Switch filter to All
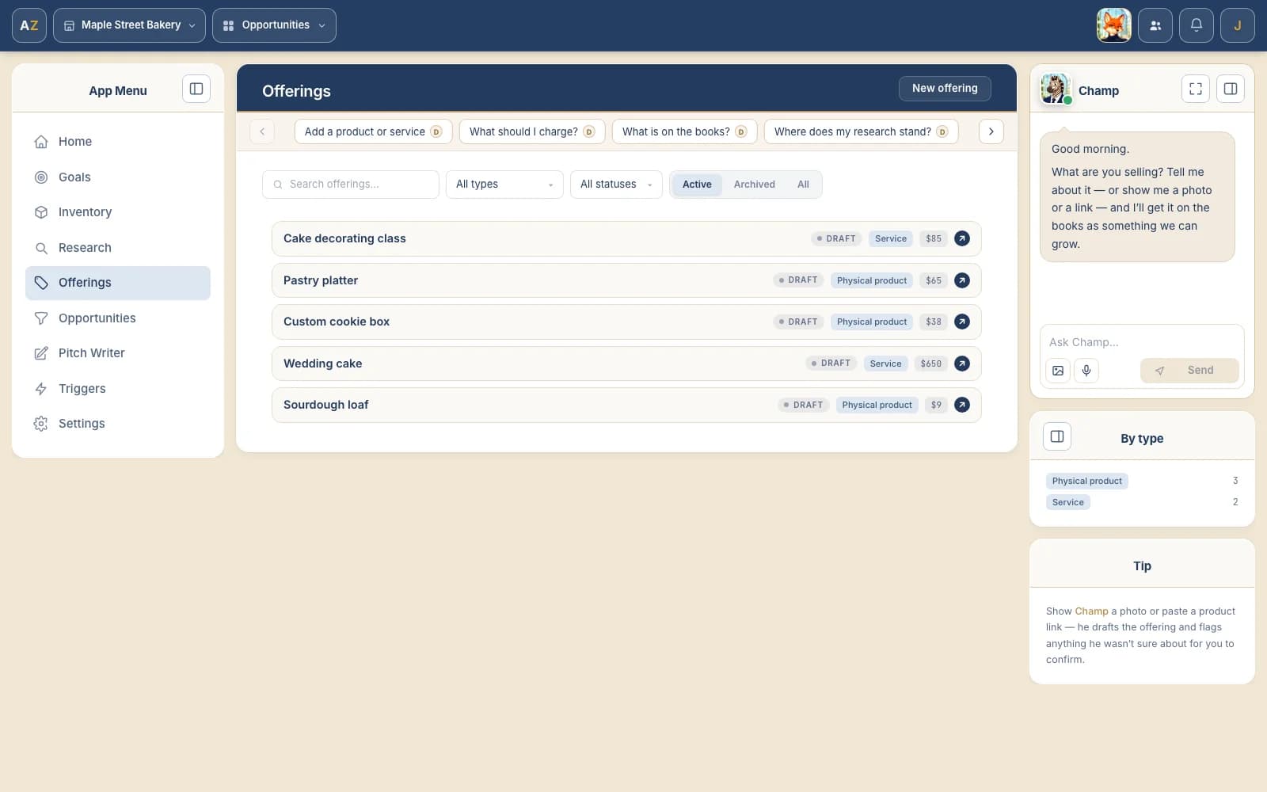Image resolution: width=1267 pixels, height=792 pixels. coord(803,185)
